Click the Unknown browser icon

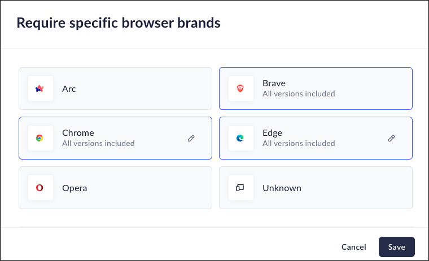[x=240, y=188]
